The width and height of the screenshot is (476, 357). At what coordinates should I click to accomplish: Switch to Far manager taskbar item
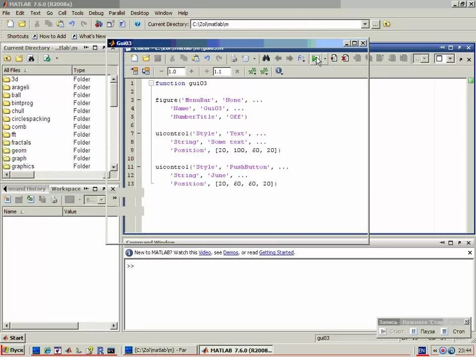[160, 350]
